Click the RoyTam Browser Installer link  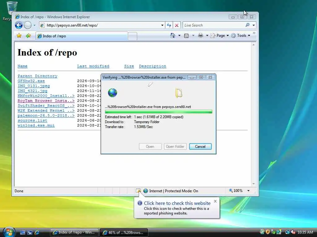coord(46,101)
